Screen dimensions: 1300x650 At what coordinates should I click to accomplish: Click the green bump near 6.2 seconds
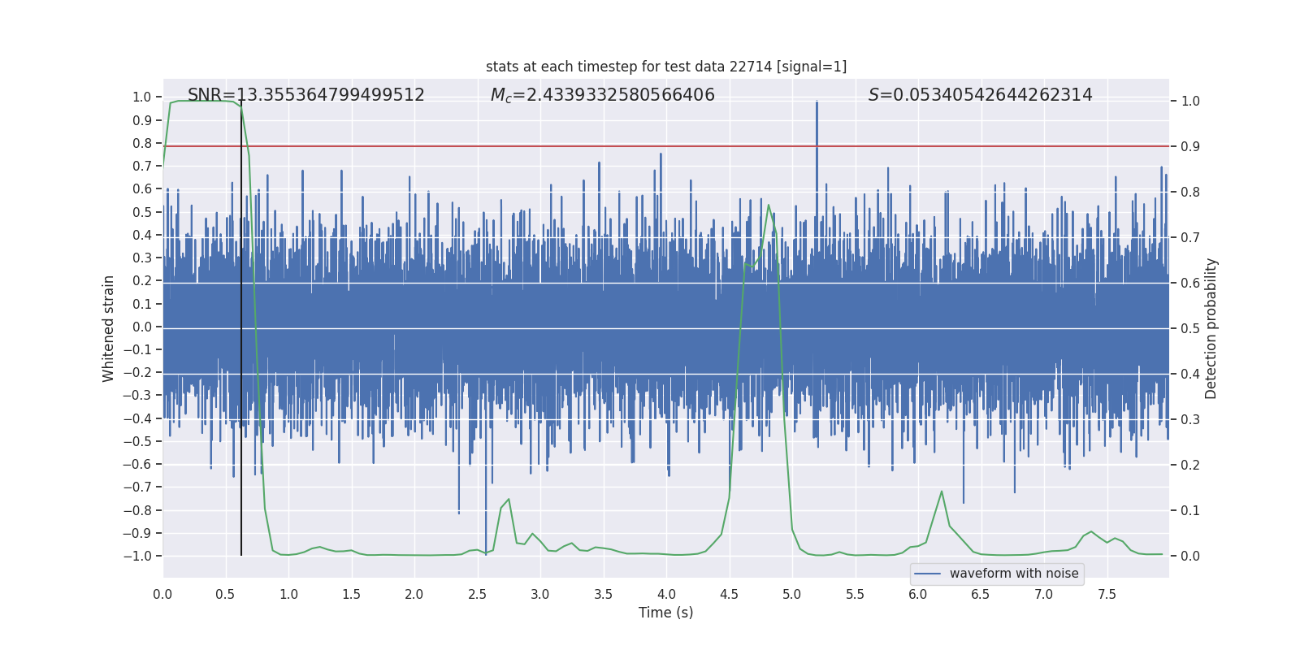942,492
